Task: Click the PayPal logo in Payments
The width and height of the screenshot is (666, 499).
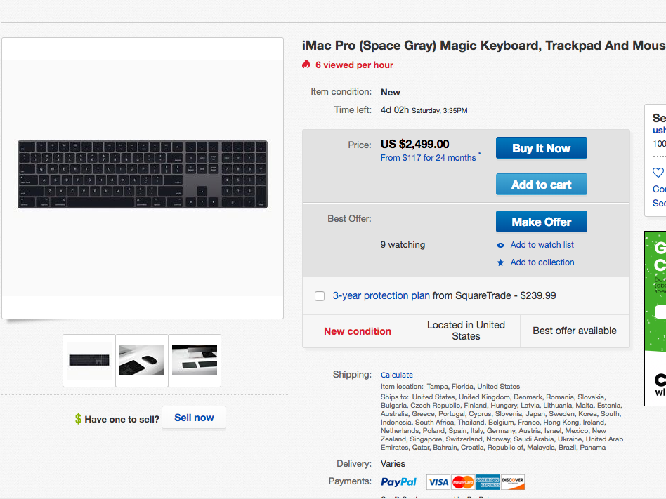Action: (x=398, y=481)
